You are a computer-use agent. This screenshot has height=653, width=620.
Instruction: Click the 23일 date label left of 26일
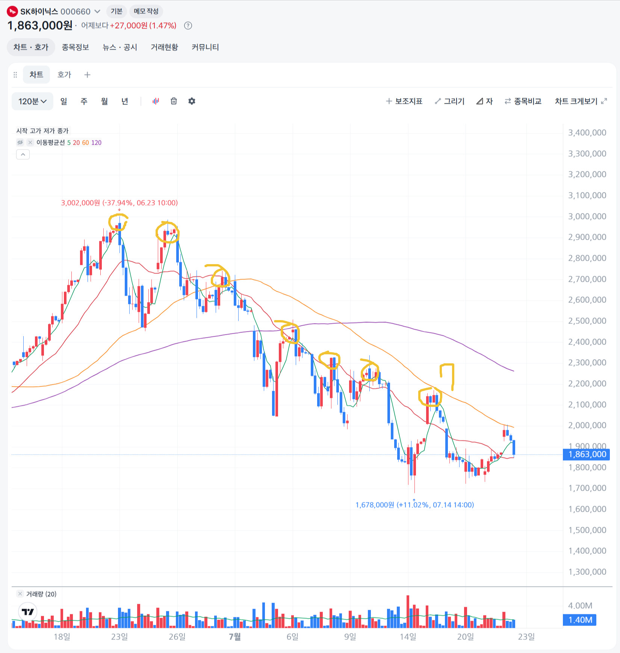[119, 637]
